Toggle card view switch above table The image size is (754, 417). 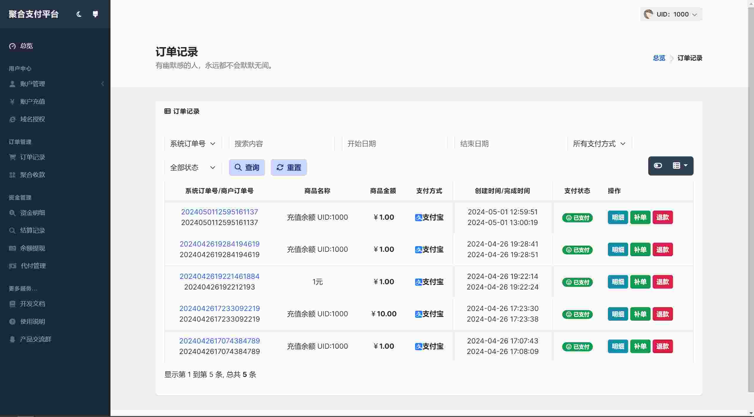pos(658,166)
